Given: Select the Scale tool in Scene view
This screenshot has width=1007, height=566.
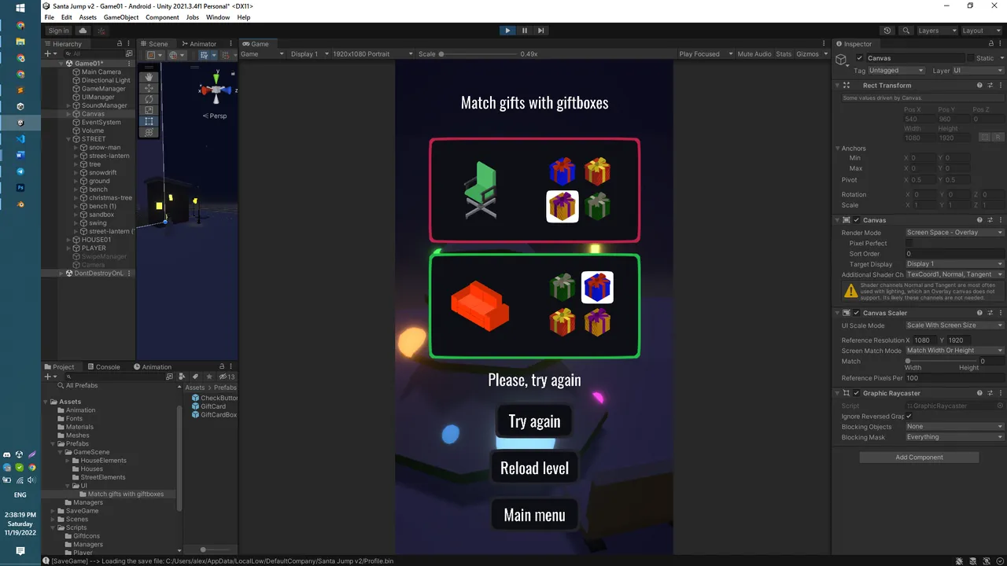Looking at the screenshot, I should click(x=149, y=111).
